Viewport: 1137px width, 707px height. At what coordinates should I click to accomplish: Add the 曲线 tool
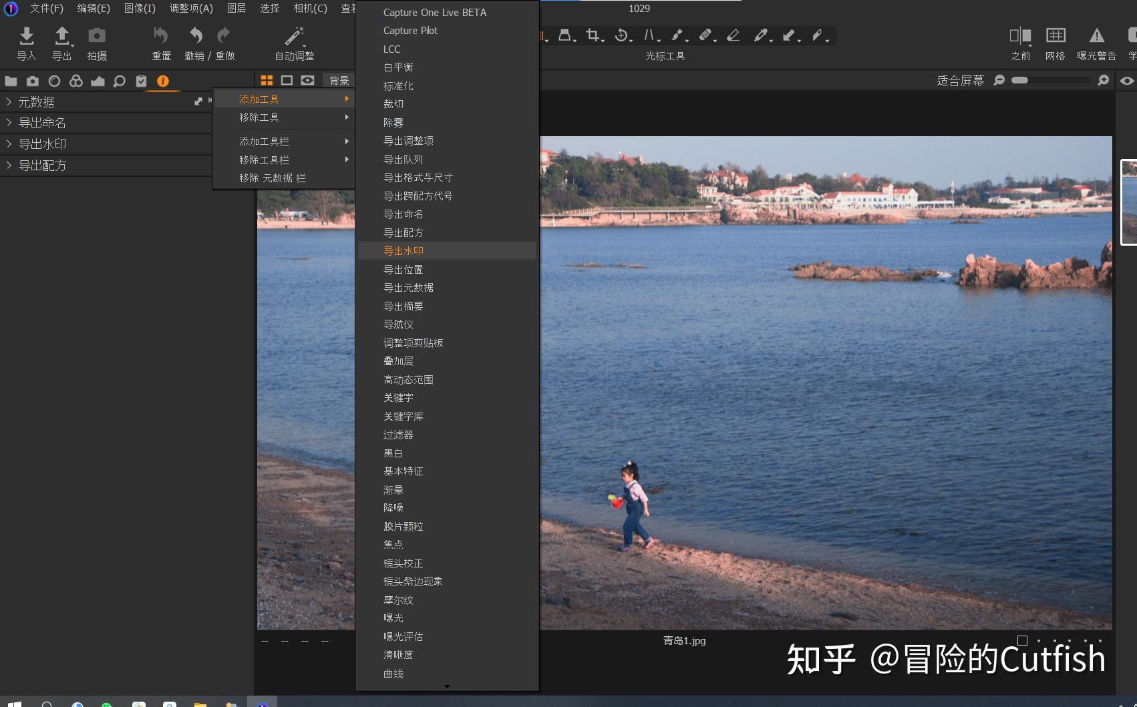(447, 674)
